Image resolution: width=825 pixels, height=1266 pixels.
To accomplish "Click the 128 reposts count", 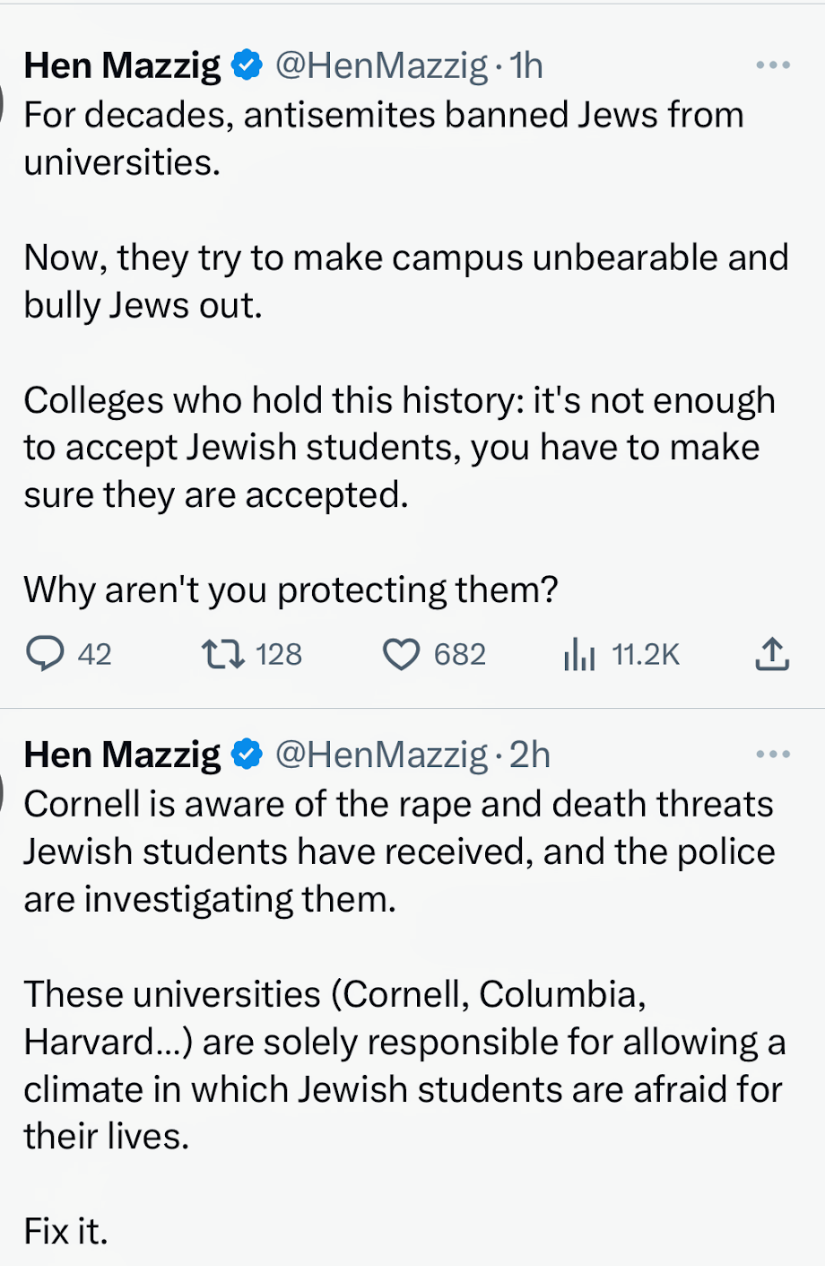I will click(x=279, y=655).
